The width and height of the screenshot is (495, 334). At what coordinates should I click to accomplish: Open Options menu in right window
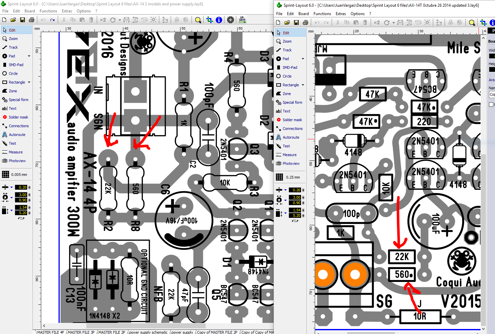358,14
